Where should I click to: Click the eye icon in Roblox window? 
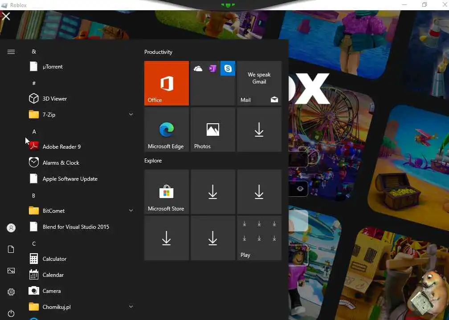coord(300,189)
